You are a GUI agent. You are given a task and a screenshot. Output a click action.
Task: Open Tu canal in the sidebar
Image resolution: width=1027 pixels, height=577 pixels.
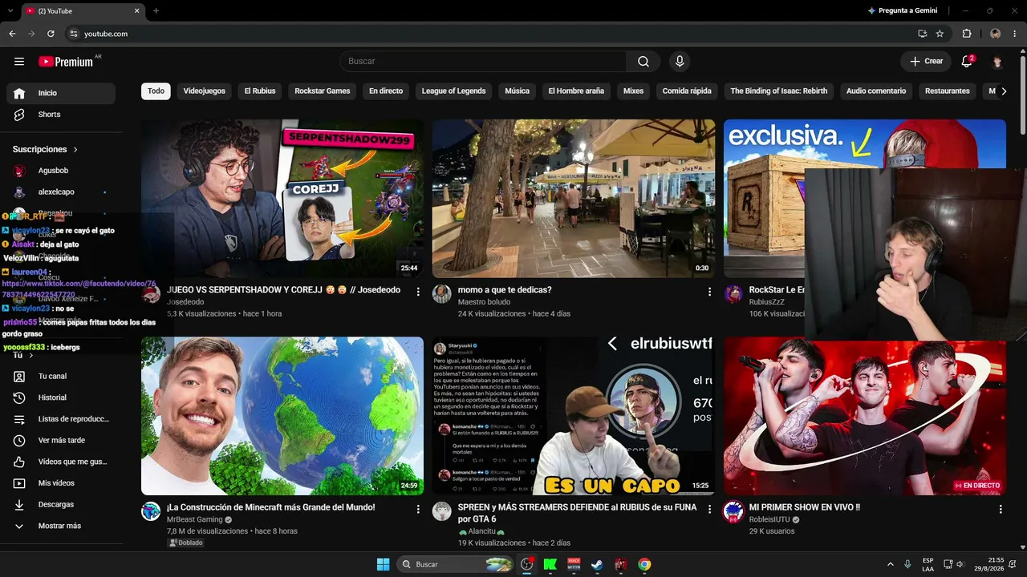tap(61, 376)
